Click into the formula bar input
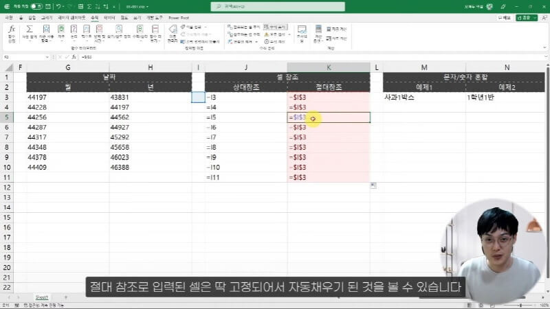 tap(311, 57)
